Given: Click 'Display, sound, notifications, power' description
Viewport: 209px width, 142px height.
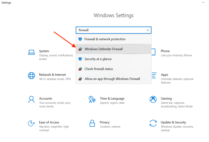Looking at the screenshot, I should click(x=56, y=57).
